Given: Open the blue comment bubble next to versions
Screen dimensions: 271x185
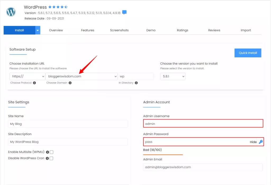Looking at the screenshot, I should [124, 12].
